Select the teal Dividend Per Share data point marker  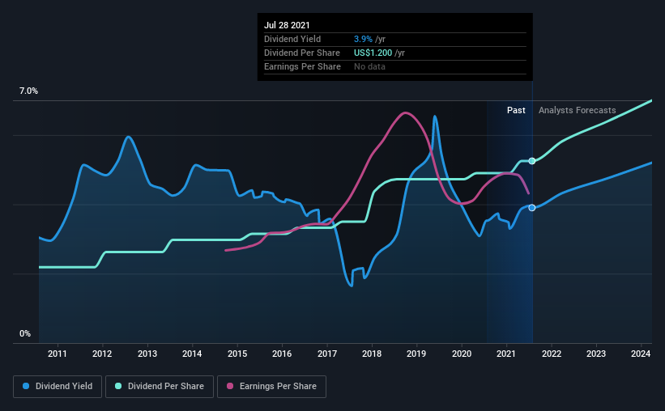point(532,161)
